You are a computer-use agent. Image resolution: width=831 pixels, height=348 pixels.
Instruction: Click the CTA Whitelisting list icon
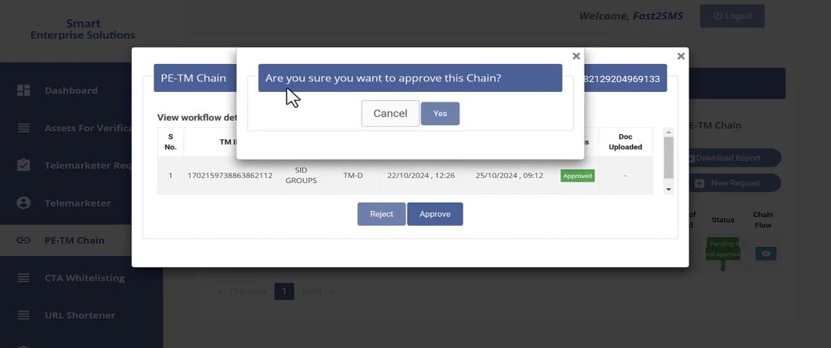23,278
